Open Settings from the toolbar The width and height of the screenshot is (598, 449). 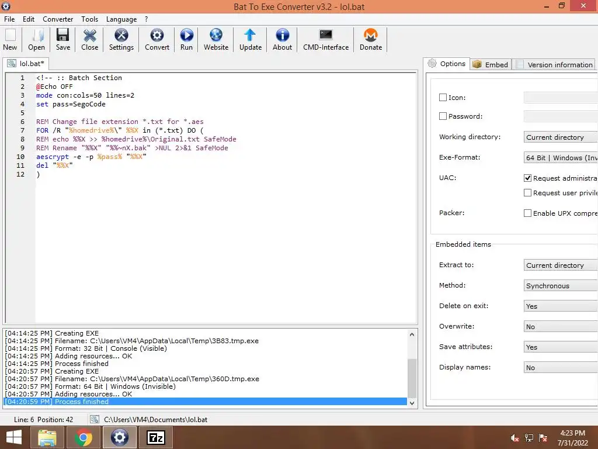(x=121, y=36)
